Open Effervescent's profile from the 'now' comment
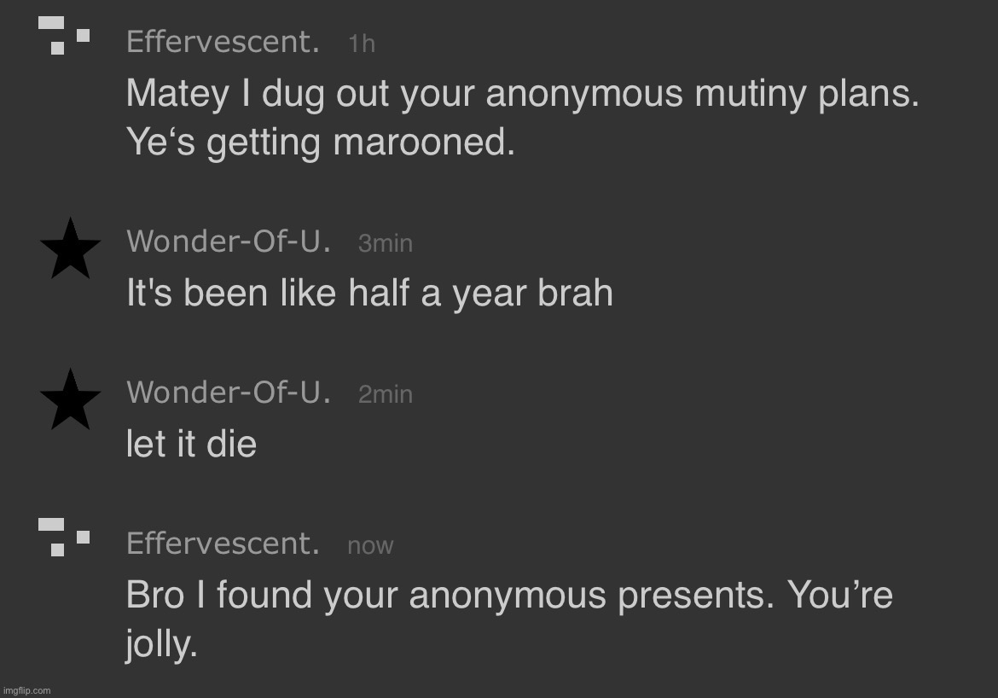This screenshot has width=998, height=698. pyautogui.click(x=223, y=544)
